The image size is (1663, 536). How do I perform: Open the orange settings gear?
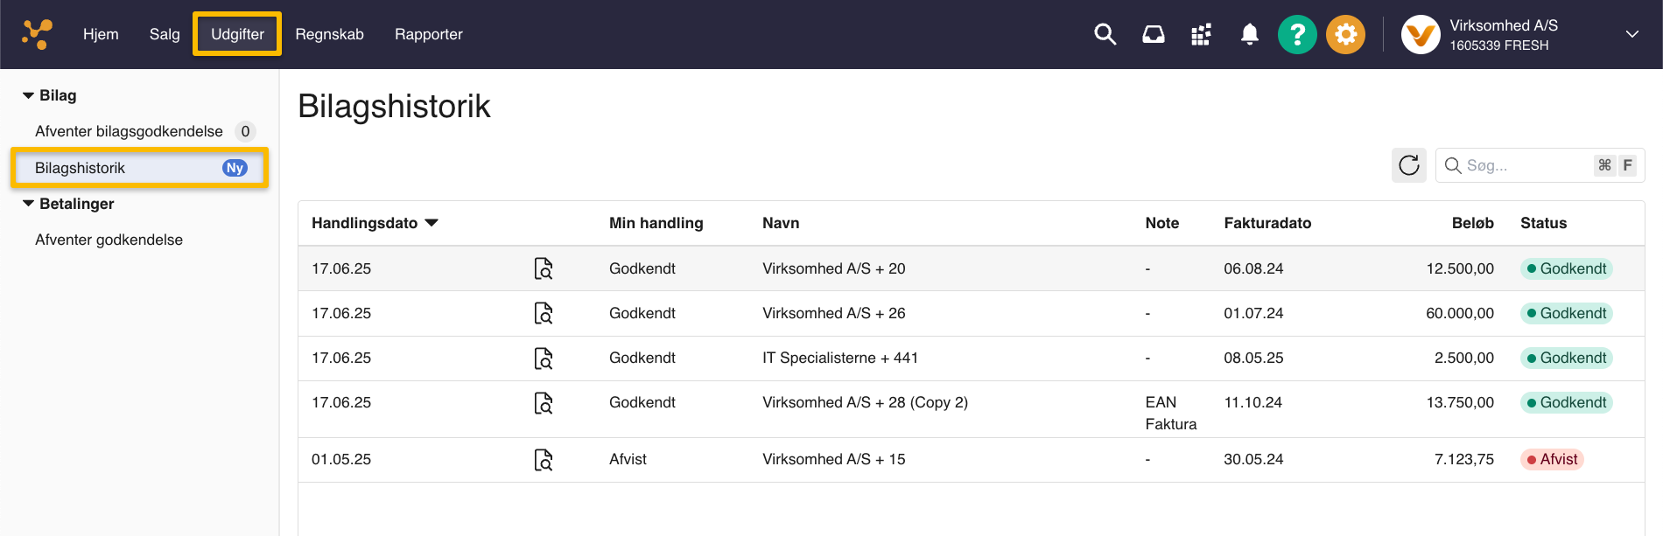click(x=1345, y=35)
